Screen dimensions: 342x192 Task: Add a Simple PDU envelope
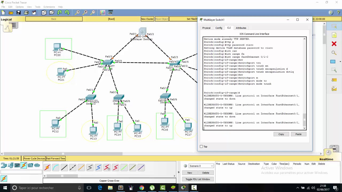point(334,80)
